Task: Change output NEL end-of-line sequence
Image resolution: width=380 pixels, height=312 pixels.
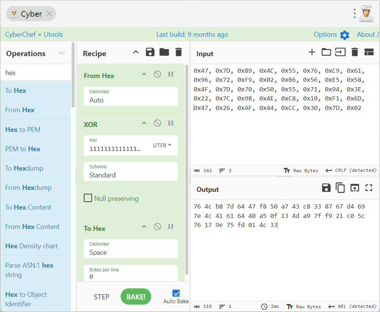Action: pyautogui.click(x=352, y=307)
